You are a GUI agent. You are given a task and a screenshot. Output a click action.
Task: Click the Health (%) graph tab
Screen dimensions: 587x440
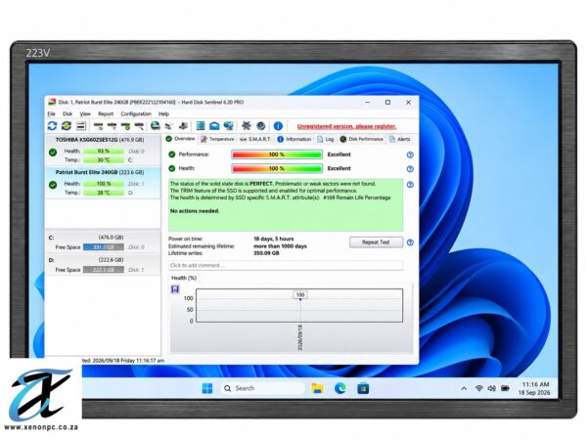[184, 278]
